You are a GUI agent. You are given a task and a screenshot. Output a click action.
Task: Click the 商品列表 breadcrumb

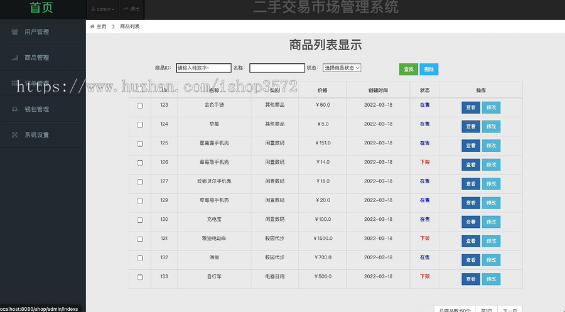(x=130, y=26)
